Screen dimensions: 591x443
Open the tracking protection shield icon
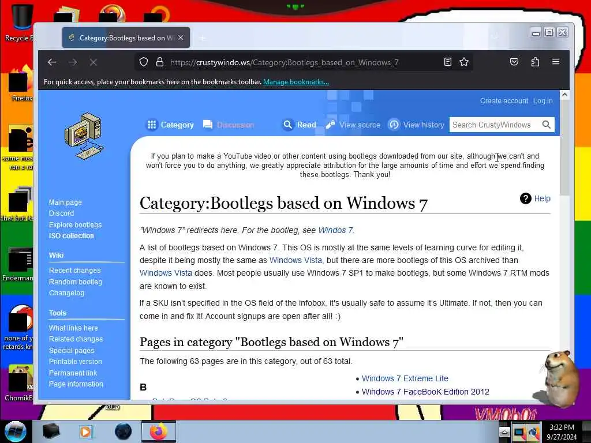[144, 62]
